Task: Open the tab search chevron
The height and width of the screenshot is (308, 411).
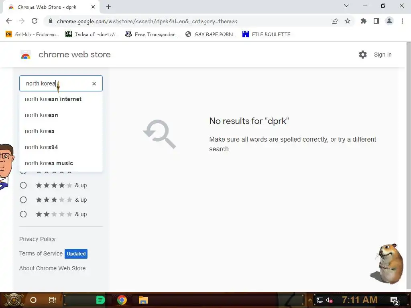Action: [346, 6]
